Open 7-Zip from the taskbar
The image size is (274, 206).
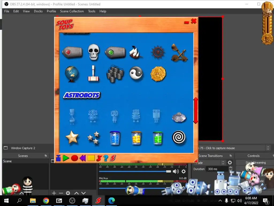(x=59, y=201)
